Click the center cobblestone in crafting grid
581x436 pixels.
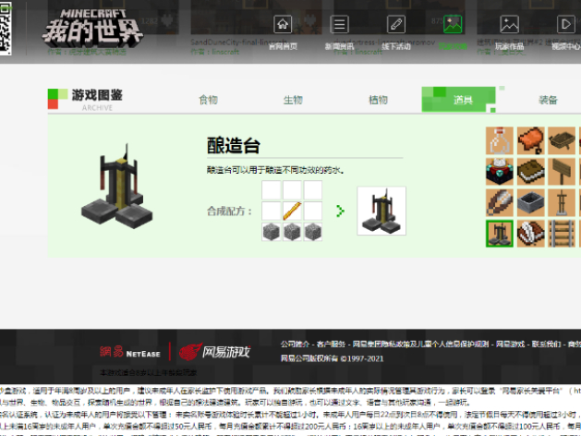click(x=292, y=232)
